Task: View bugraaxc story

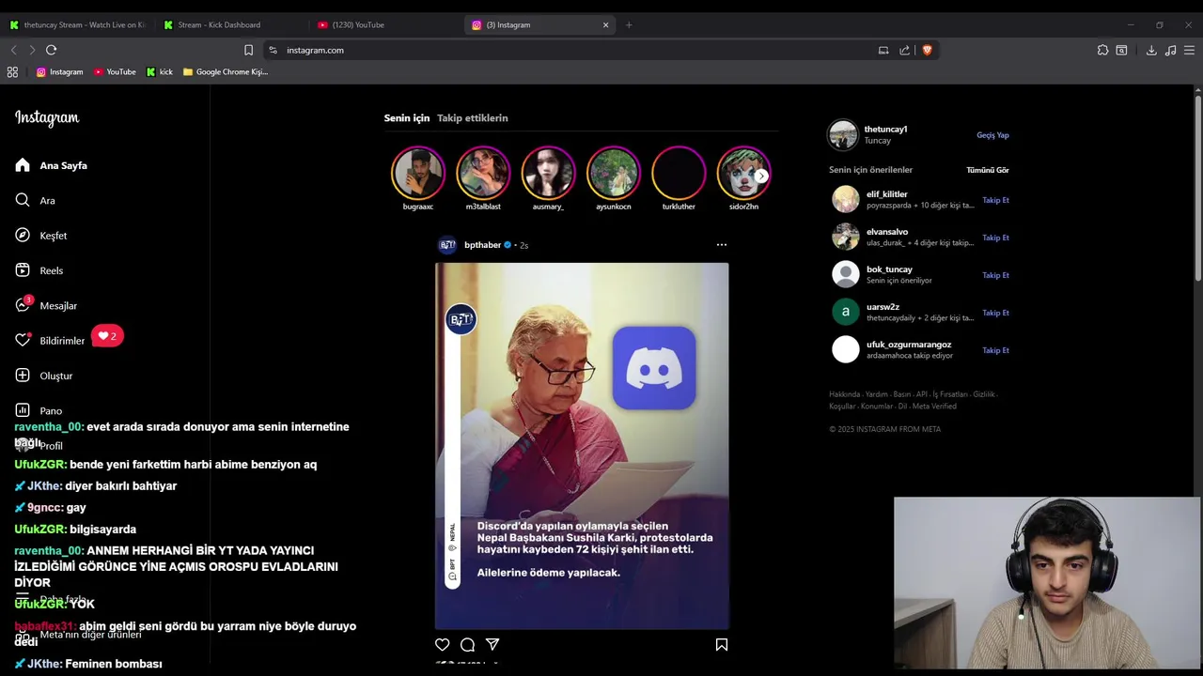Action: click(418, 173)
